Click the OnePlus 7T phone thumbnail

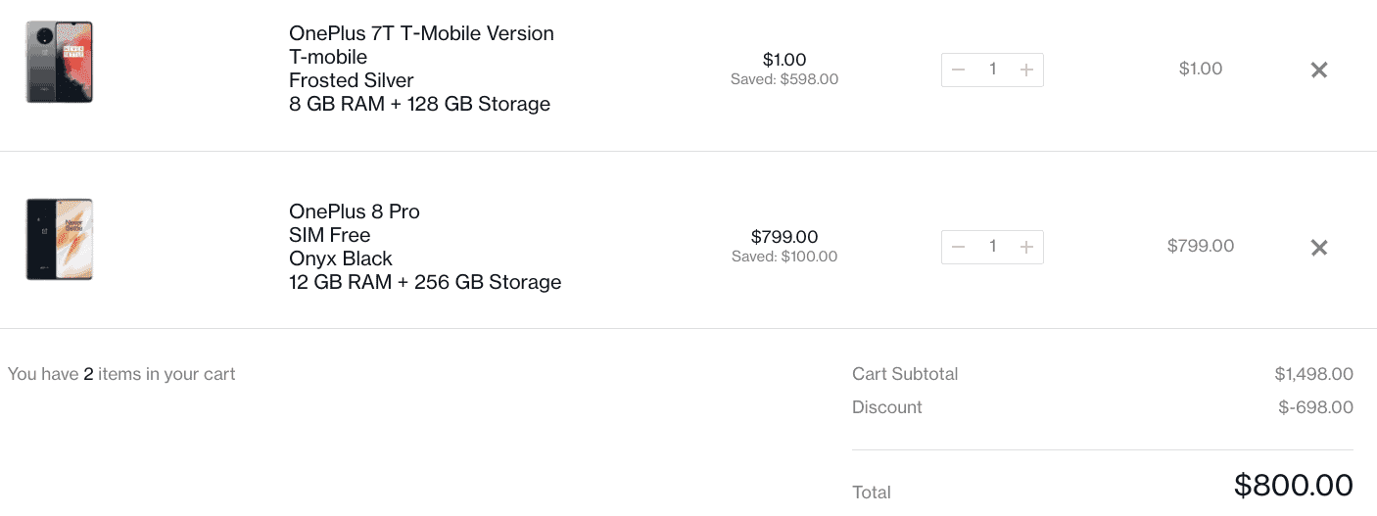pos(59,62)
